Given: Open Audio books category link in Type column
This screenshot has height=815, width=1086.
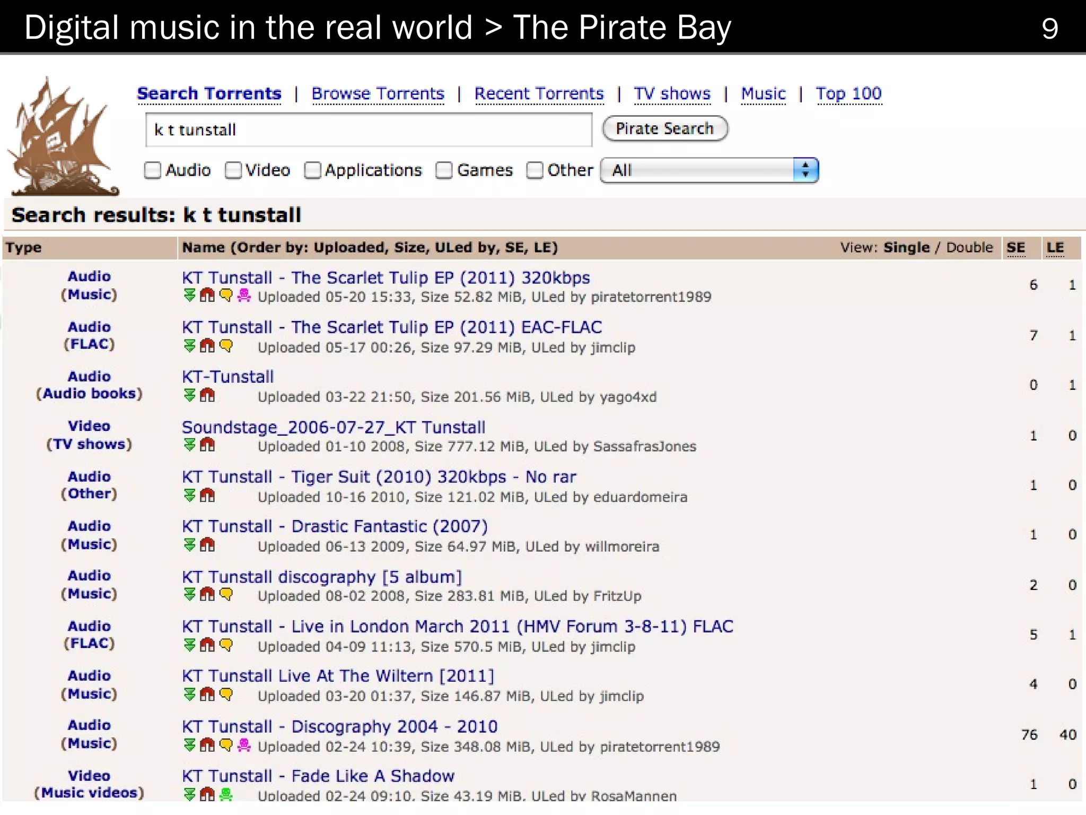Looking at the screenshot, I should pos(89,394).
